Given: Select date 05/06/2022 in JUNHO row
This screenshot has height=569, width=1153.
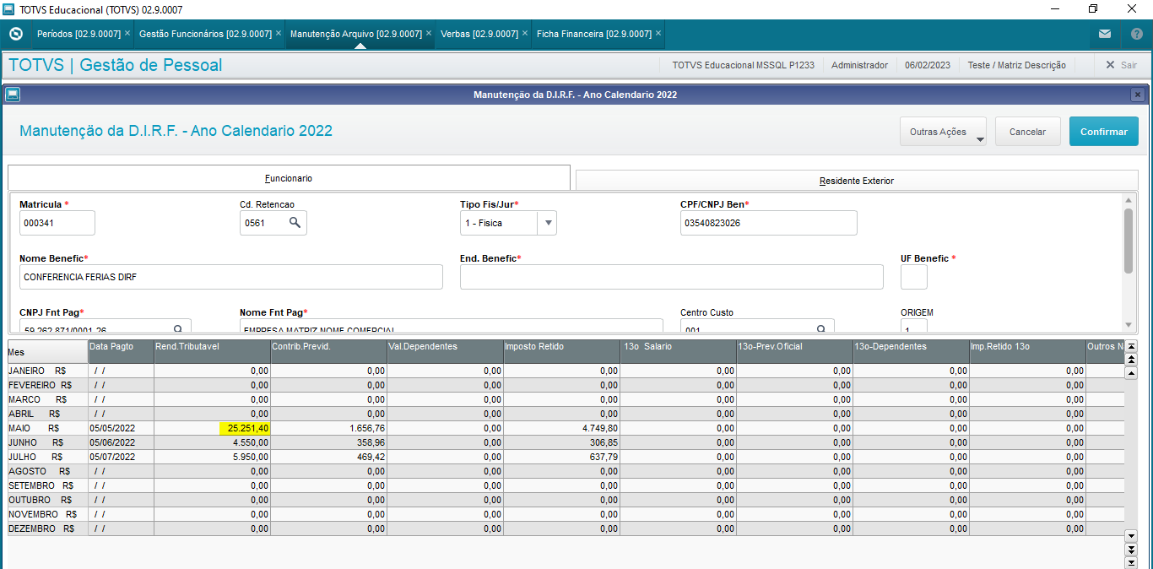Looking at the screenshot, I should (112, 442).
